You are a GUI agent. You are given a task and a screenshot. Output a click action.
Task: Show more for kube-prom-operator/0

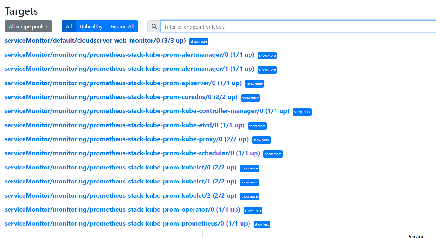[253, 210]
